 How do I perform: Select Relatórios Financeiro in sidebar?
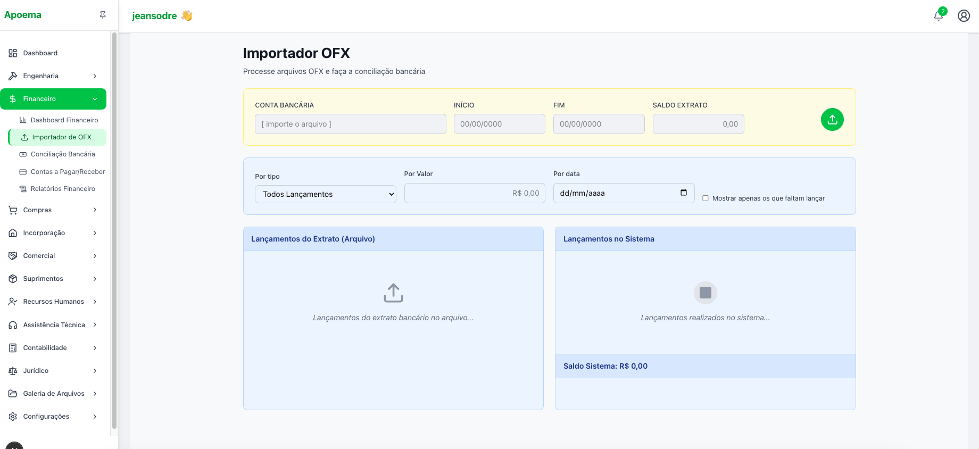click(63, 189)
